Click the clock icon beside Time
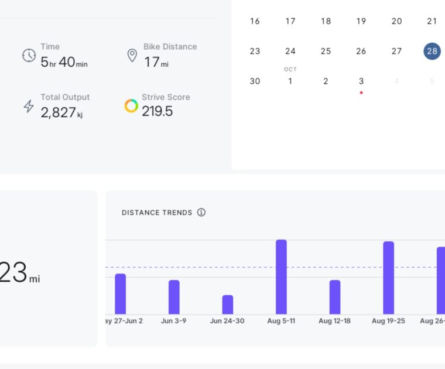445x369 pixels. point(29,56)
